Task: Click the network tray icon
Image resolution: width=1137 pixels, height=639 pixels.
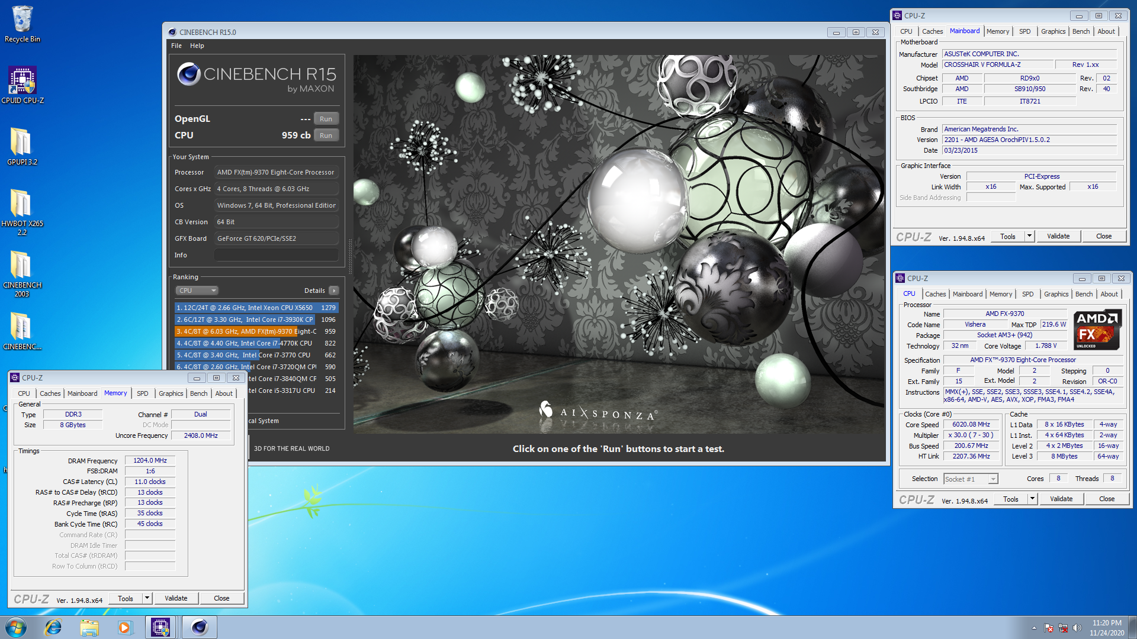Action: tap(1063, 628)
